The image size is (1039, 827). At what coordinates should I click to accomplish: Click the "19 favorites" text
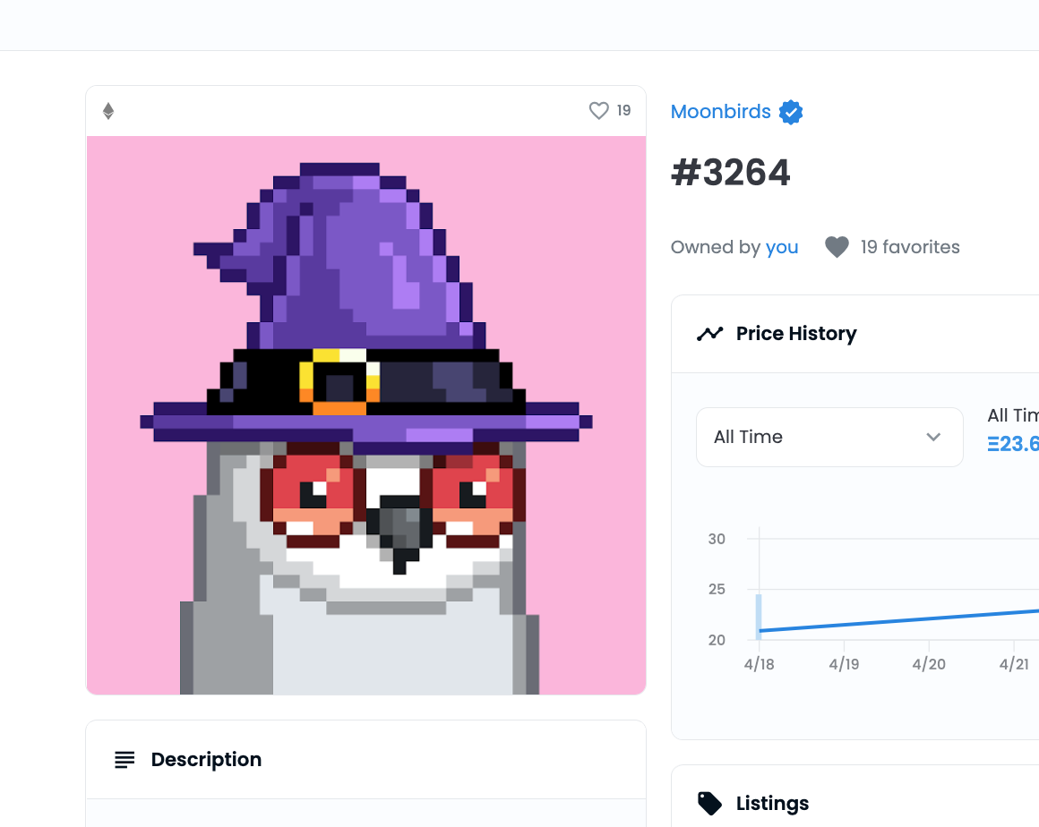pos(910,247)
